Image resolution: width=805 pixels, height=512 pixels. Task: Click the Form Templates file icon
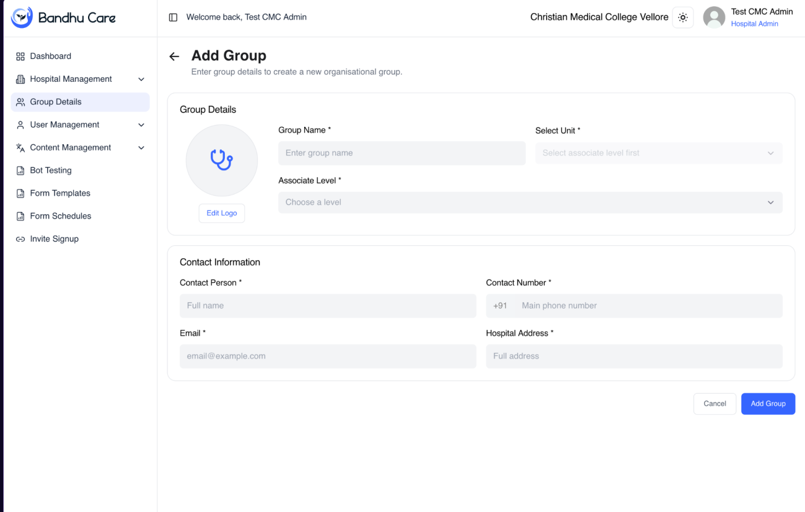(x=20, y=194)
